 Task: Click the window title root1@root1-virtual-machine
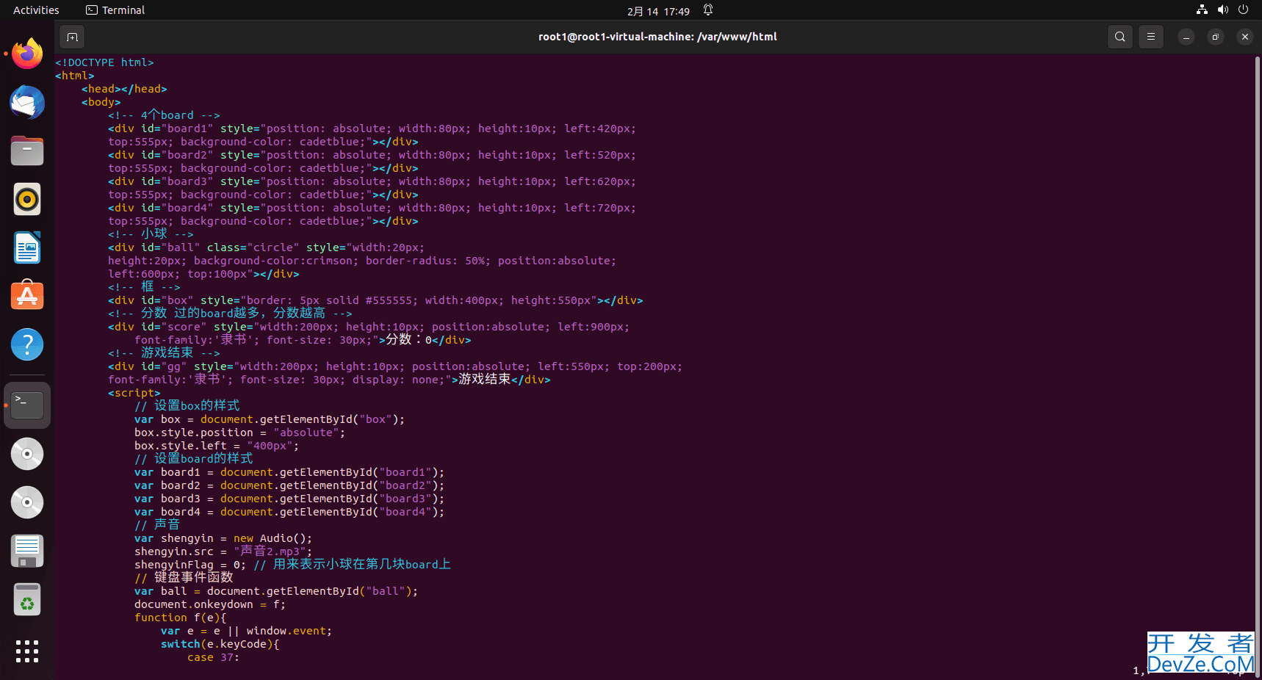[657, 37]
